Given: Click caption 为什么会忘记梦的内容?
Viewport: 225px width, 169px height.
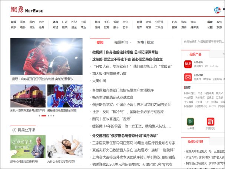Looking at the screenshot, I should point(62,162).
